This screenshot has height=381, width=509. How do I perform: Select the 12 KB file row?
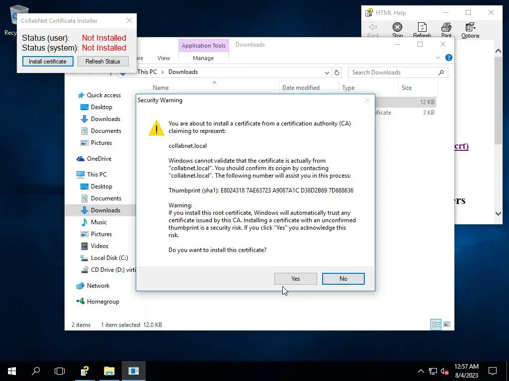point(406,102)
